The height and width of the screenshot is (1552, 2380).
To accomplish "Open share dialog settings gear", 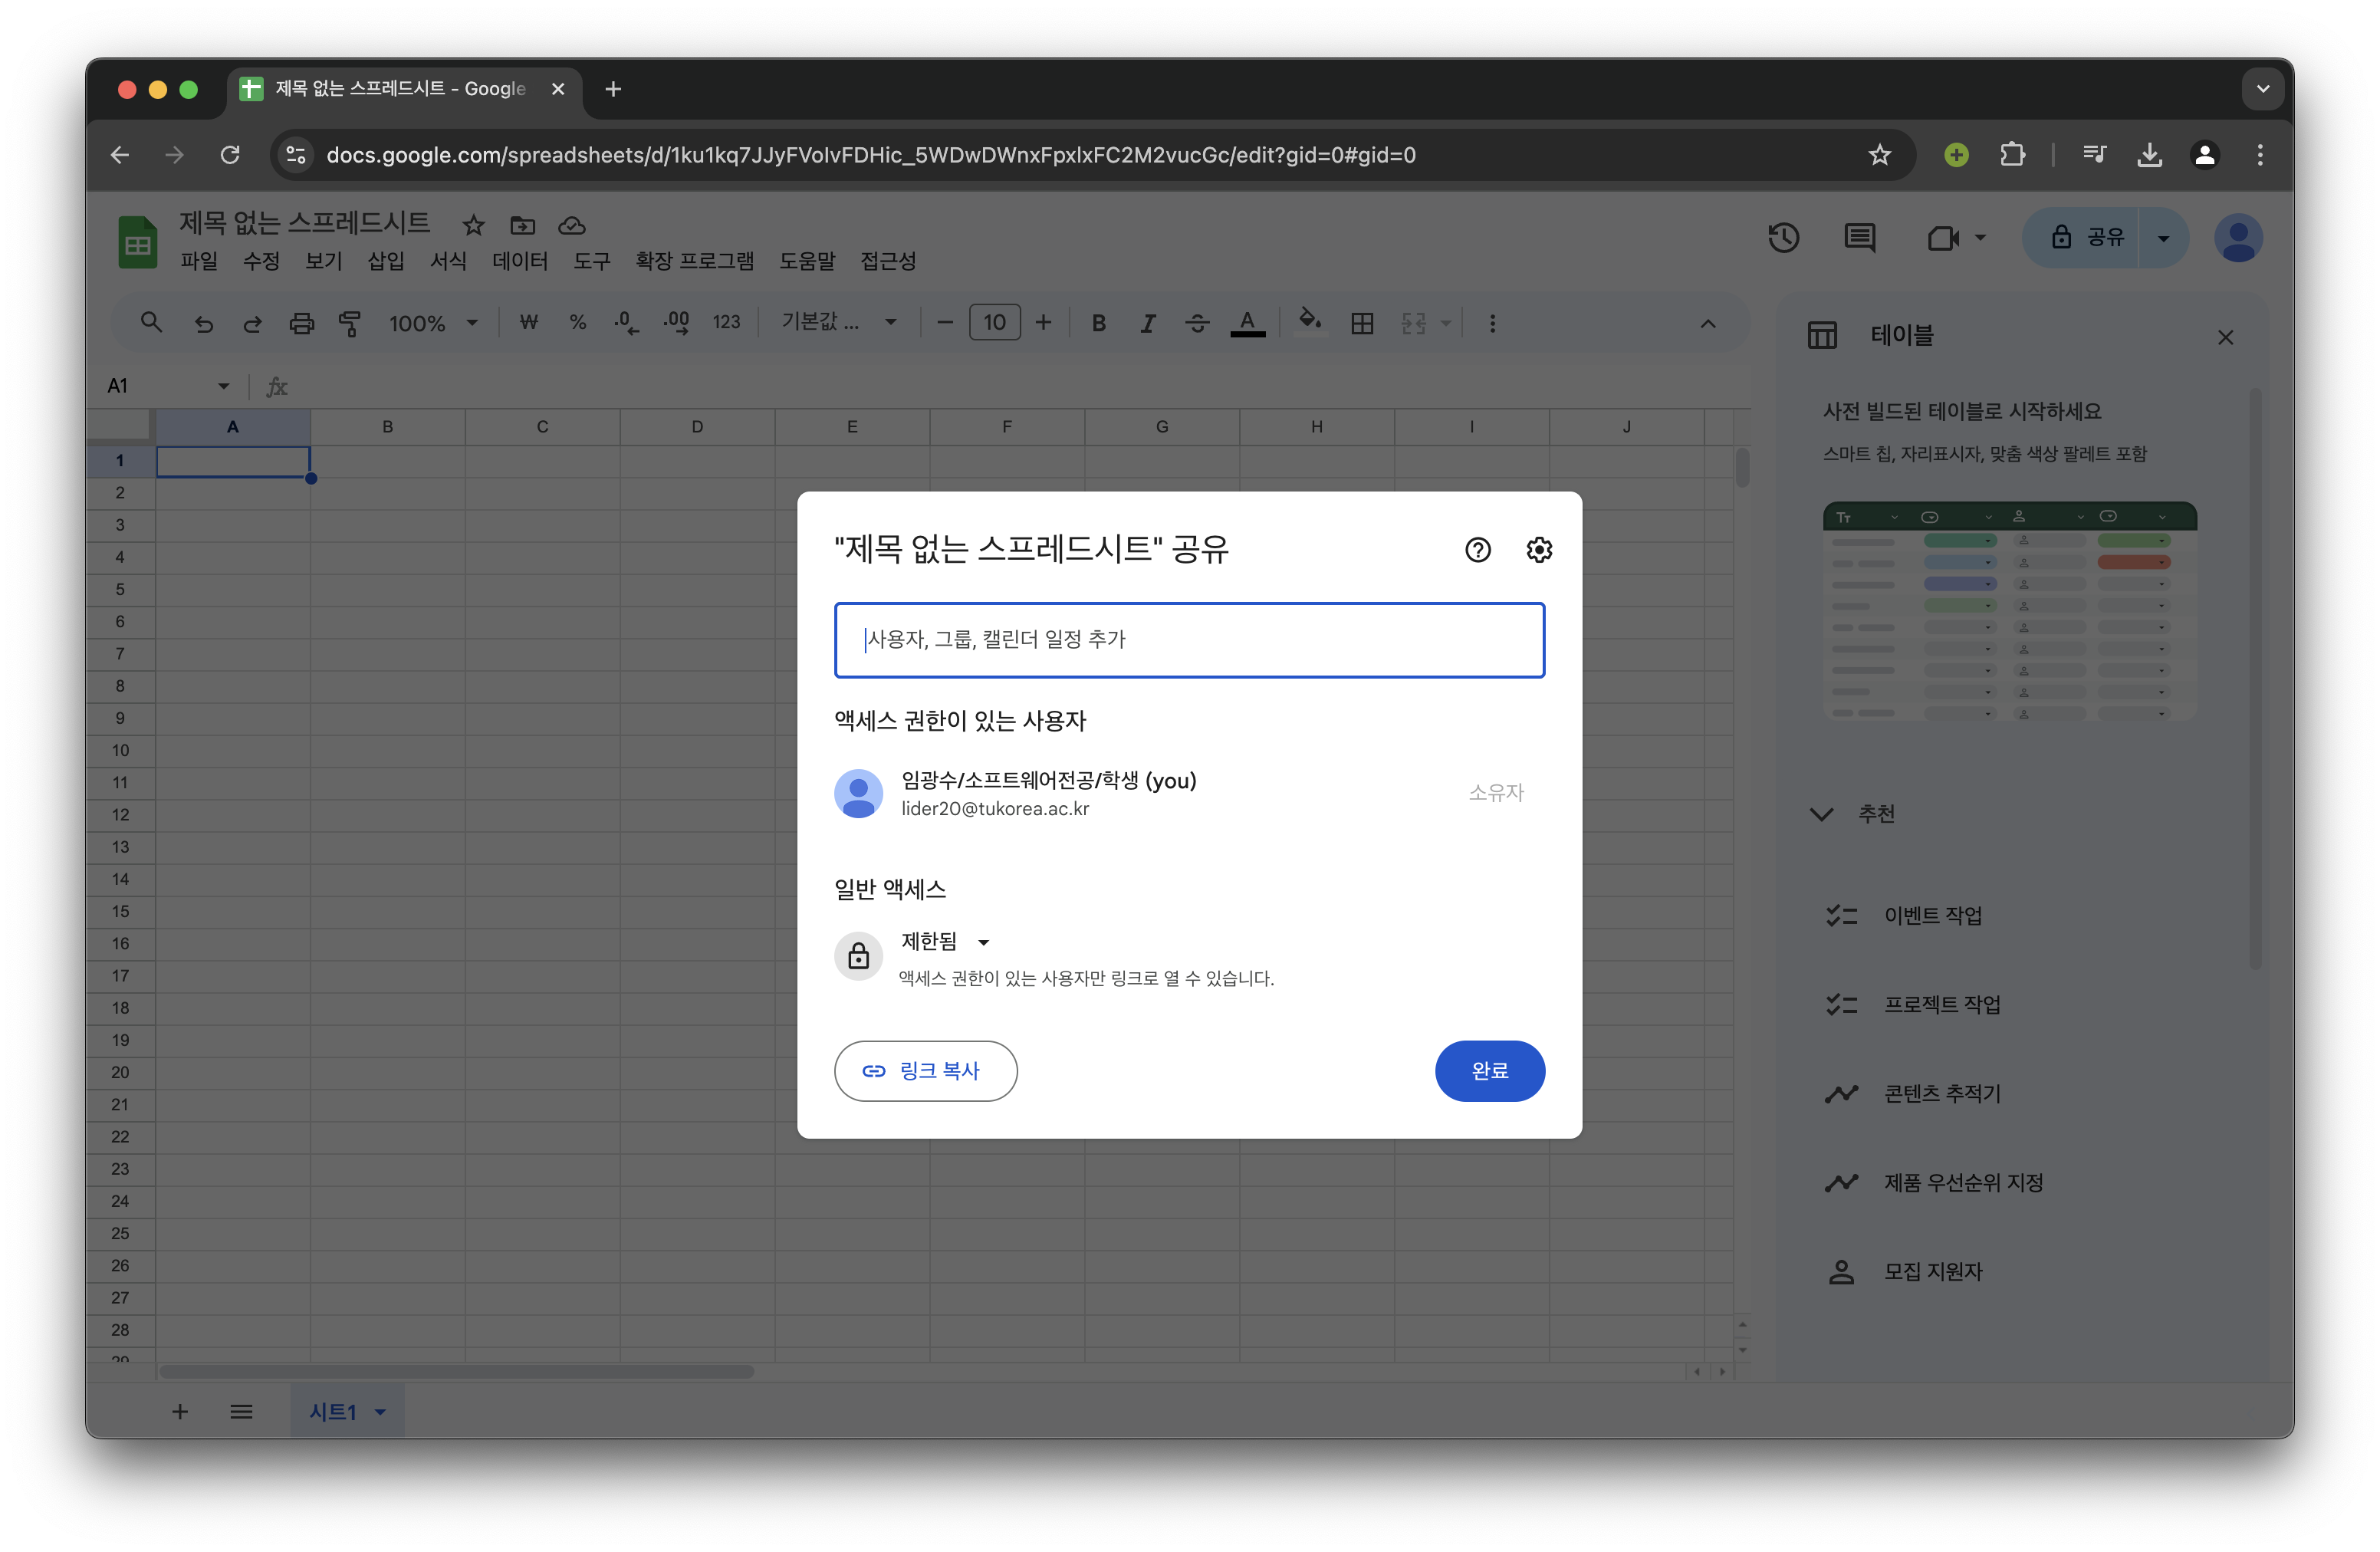I will click(1539, 549).
